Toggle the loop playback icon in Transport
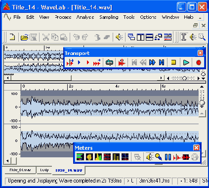209x188 pixels. tap(109, 63)
